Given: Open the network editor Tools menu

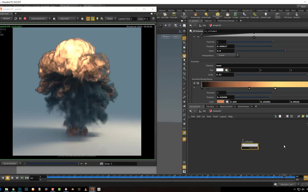Looking at the screenshot, I should [x=215, y=117].
